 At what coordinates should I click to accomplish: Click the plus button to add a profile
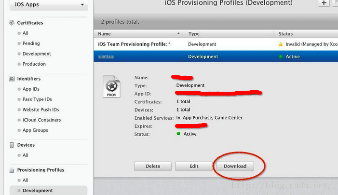tap(324, 3)
